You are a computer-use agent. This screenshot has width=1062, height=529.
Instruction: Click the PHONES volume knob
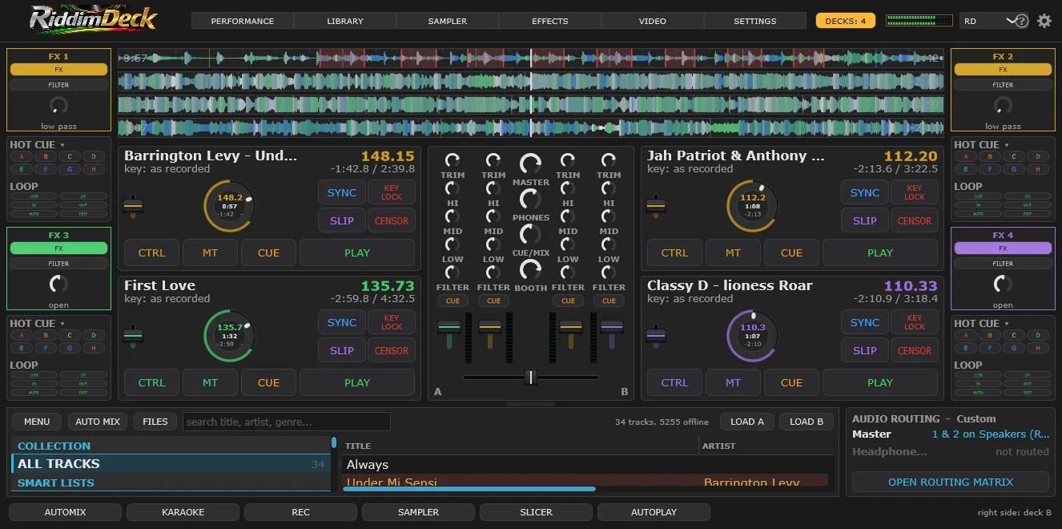530,200
